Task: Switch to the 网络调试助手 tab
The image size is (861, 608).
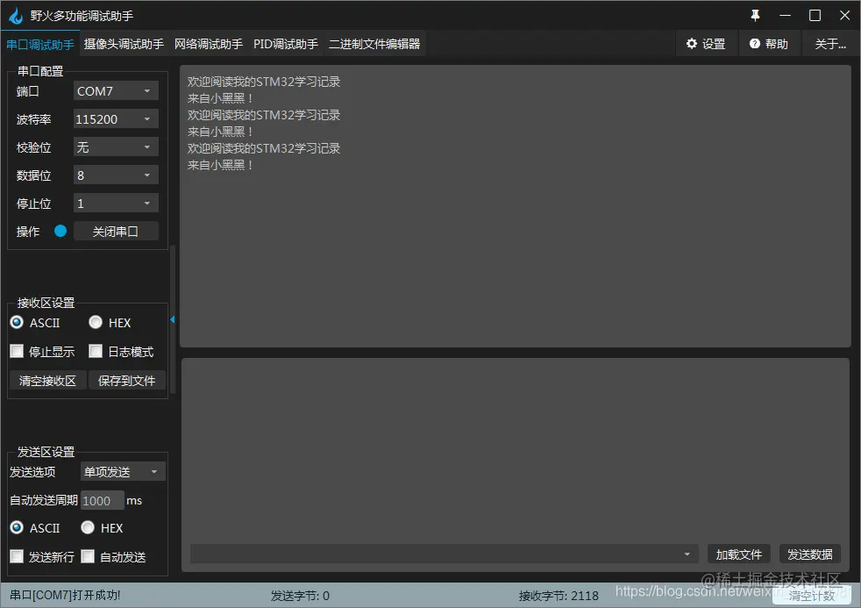Action: [209, 43]
